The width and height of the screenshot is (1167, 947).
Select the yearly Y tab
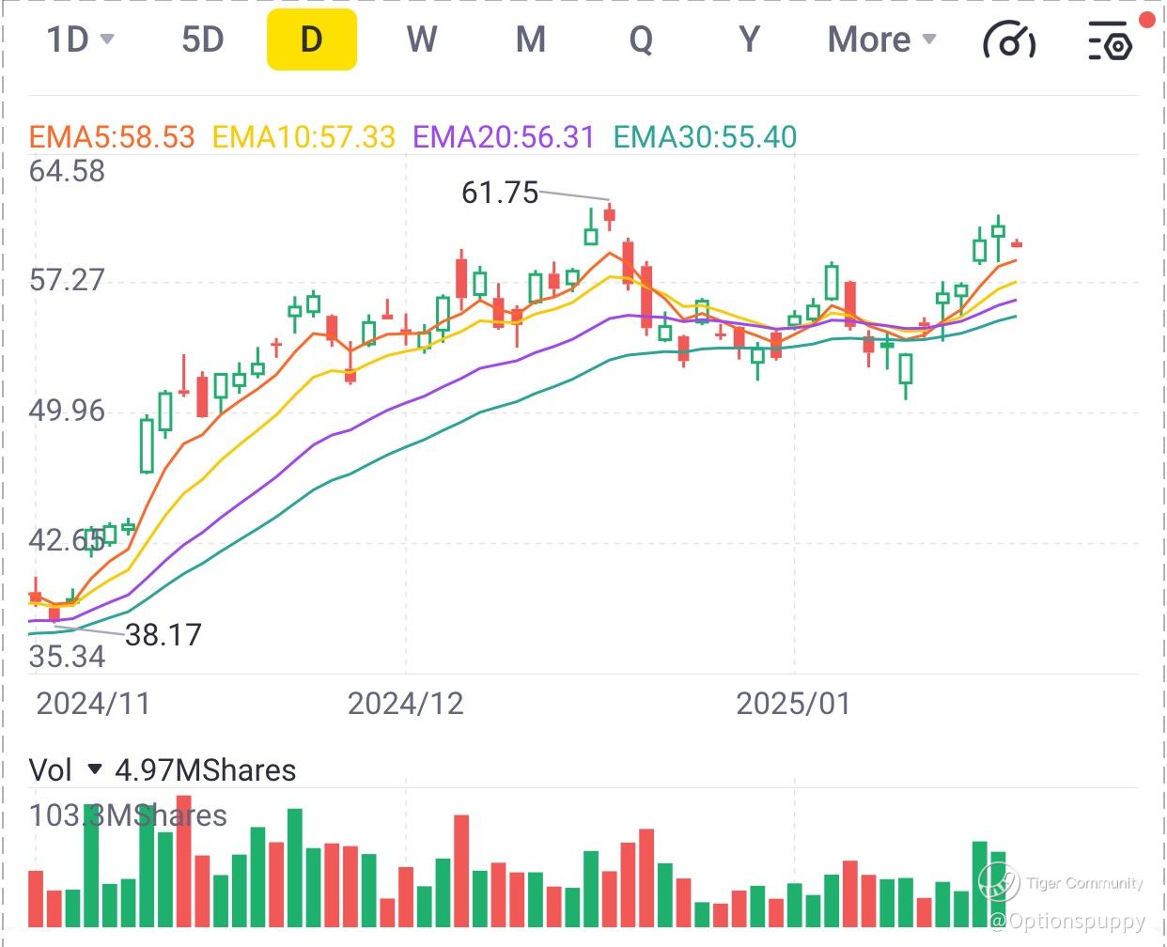point(749,39)
